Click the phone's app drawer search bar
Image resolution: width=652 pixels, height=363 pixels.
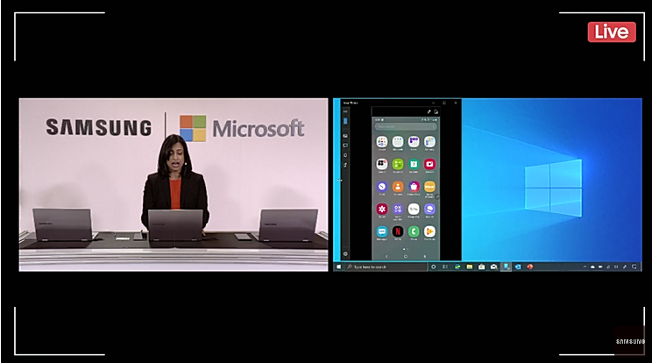click(x=406, y=126)
